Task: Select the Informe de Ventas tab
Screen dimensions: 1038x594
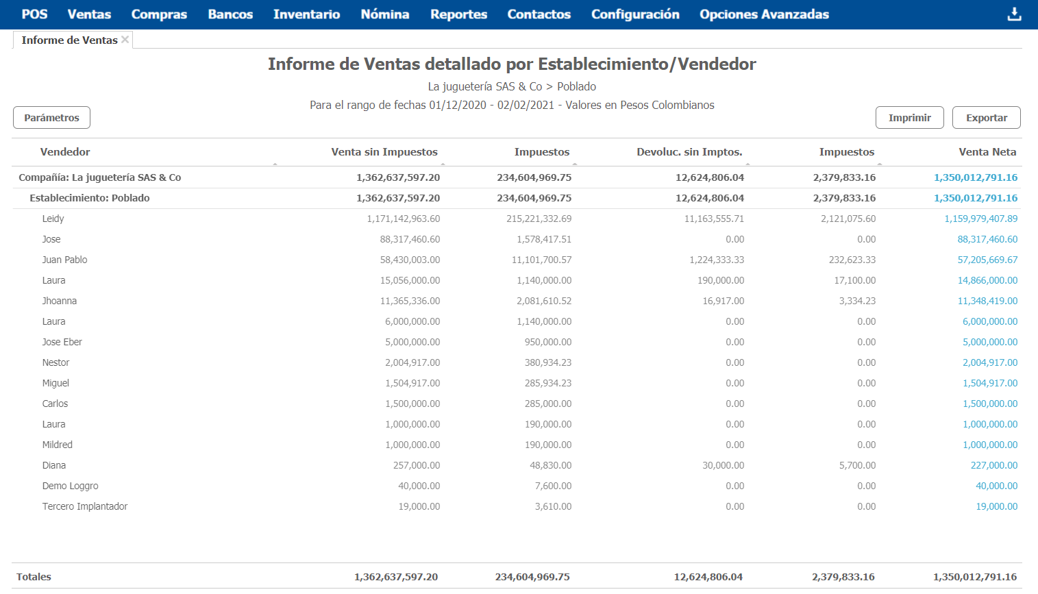Action: (x=69, y=40)
